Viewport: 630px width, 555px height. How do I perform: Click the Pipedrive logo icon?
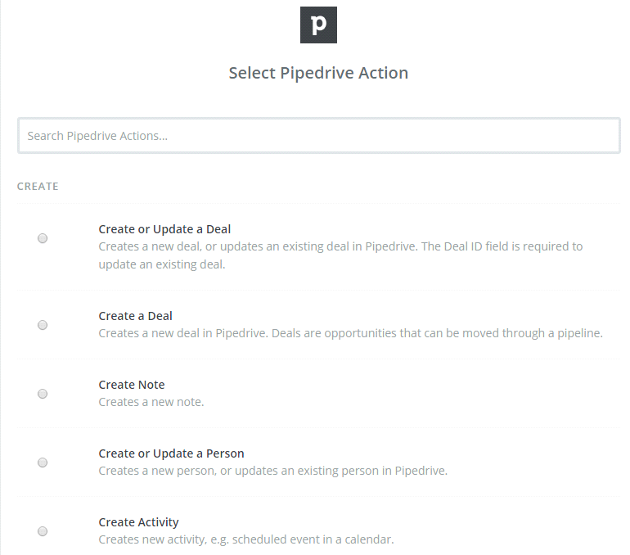click(318, 25)
